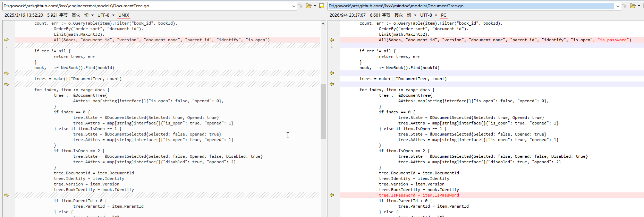Open a file for the right pane
644x217 pixels.
[633, 6]
